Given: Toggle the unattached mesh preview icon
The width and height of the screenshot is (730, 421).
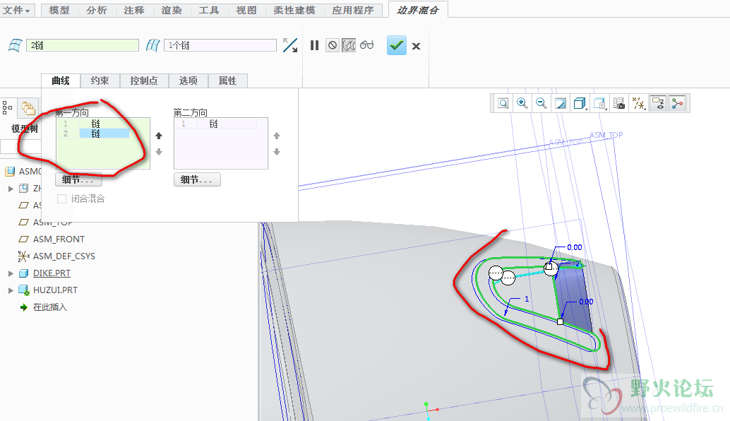Looking at the screenshot, I should pos(349,45).
